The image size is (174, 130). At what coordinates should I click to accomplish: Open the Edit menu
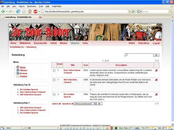coord(8,6)
